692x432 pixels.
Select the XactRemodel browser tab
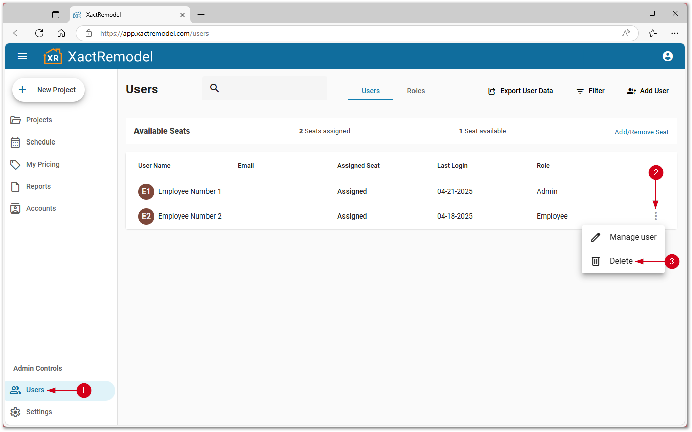point(130,15)
